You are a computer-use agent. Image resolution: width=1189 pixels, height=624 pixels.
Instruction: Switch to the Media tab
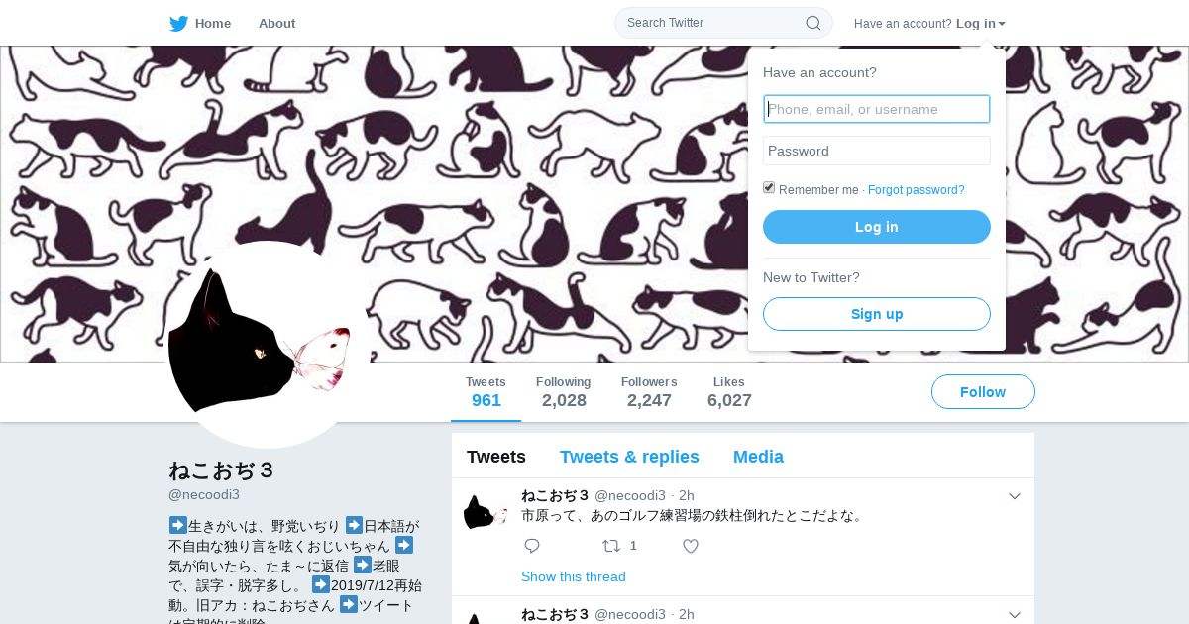(758, 457)
